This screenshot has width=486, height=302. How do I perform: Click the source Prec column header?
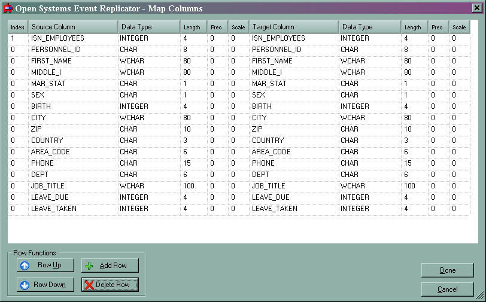[x=218, y=27]
